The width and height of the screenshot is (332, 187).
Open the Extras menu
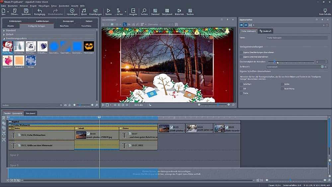(54, 6)
